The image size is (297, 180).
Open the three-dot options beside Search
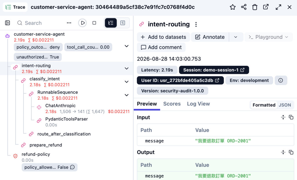coord(69,23)
